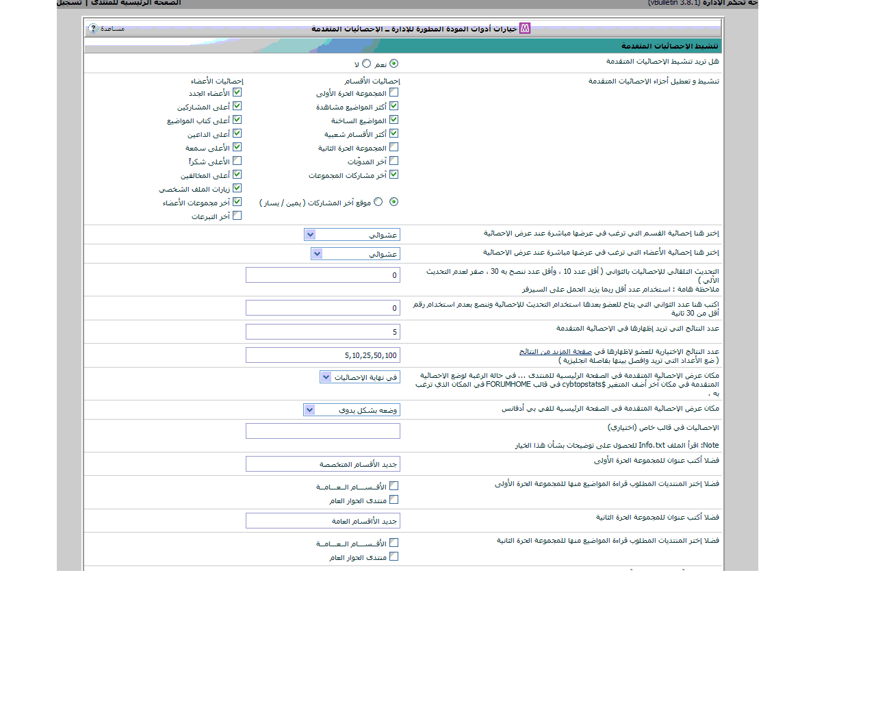
Task: Click the wait-seconds field below التحديث التلقائي
Action: coord(323,308)
